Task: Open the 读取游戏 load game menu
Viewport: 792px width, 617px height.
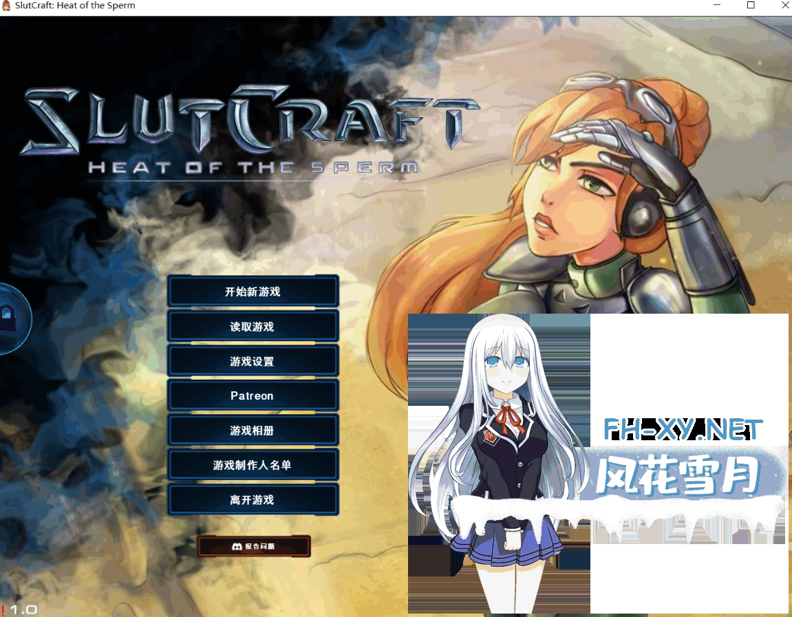Action: click(253, 326)
